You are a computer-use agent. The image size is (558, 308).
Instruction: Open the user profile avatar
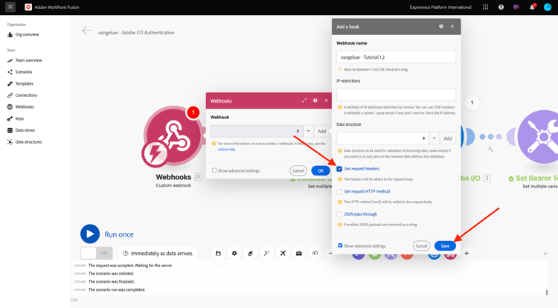click(548, 7)
